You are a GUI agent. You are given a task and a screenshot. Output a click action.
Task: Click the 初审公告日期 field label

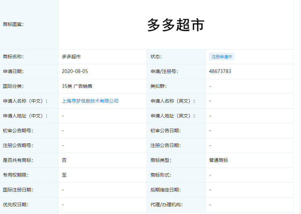(165, 131)
